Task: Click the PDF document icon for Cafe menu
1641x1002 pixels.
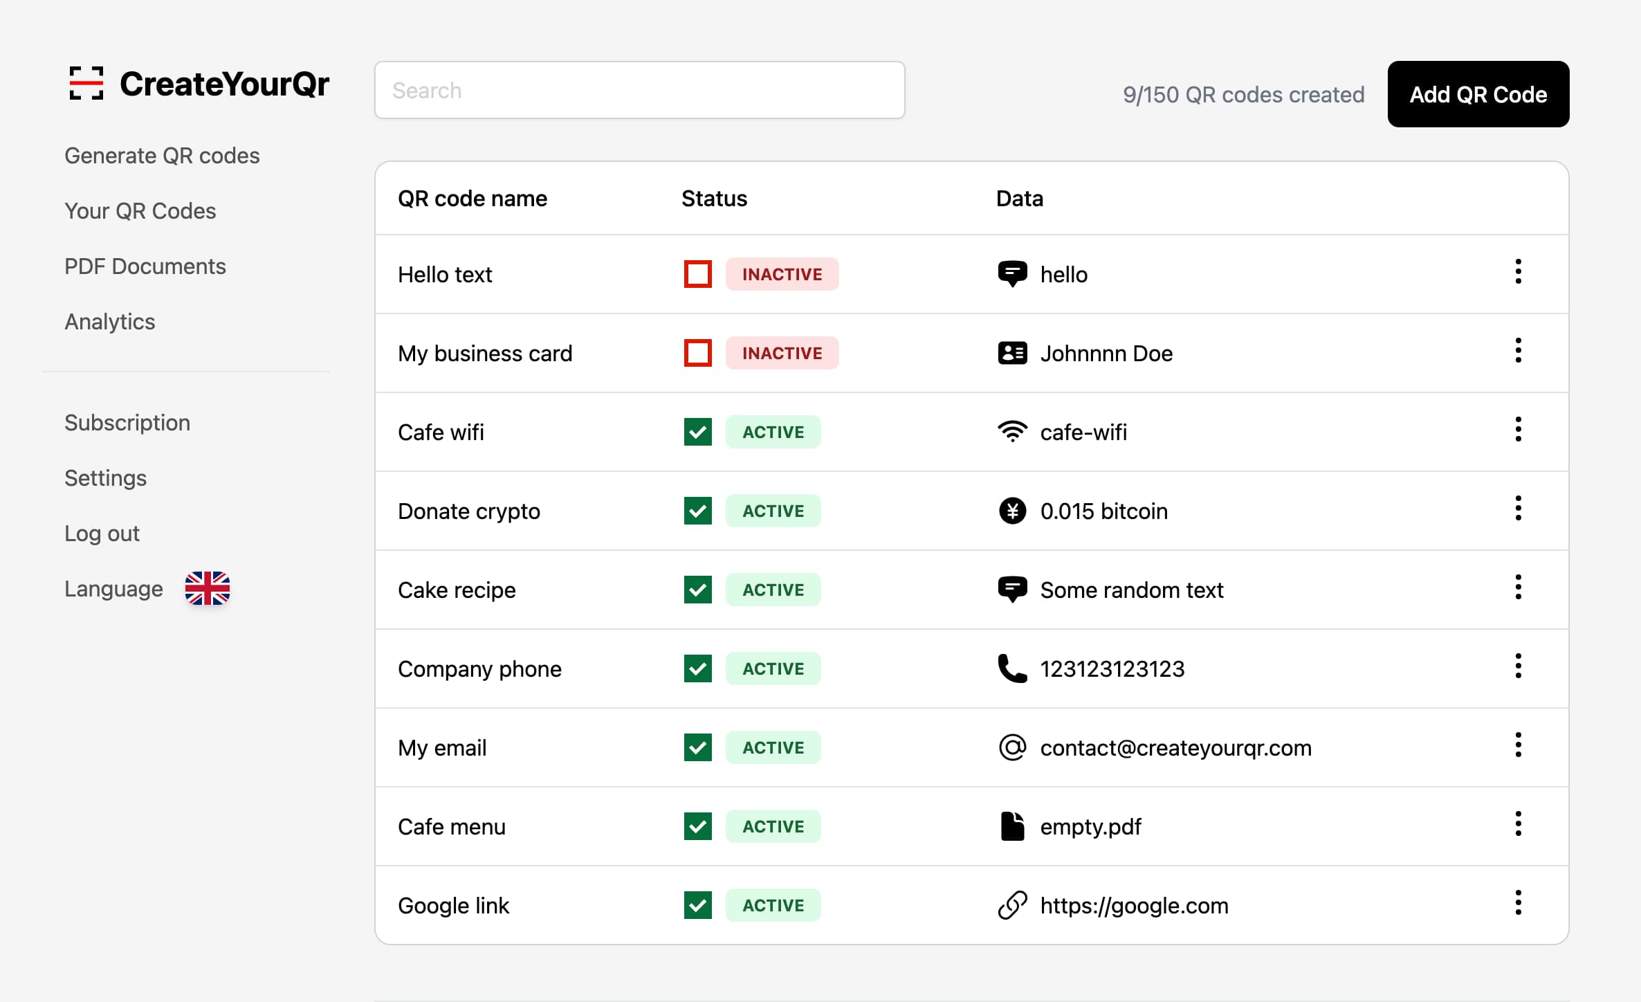Action: pyautogui.click(x=1010, y=826)
